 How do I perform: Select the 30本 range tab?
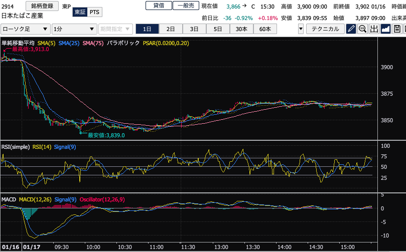click(241, 29)
